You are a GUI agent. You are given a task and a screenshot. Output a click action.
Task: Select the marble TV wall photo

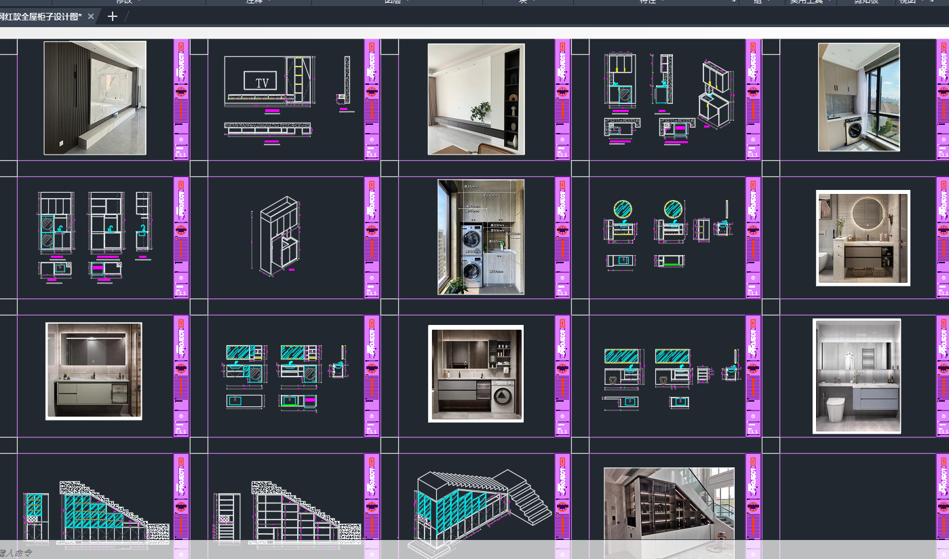[x=95, y=98]
